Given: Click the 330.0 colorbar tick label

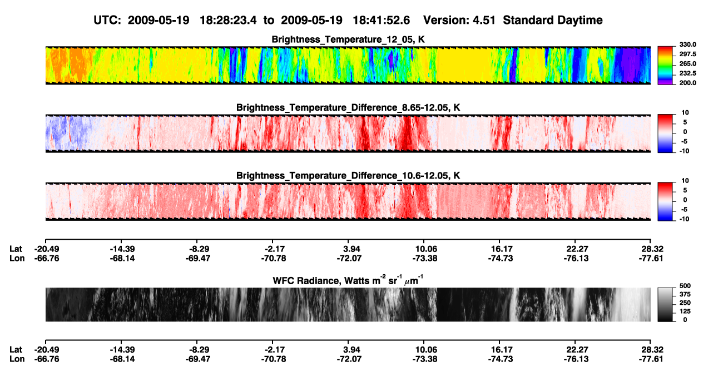Looking at the screenshot, I should pos(687,44).
